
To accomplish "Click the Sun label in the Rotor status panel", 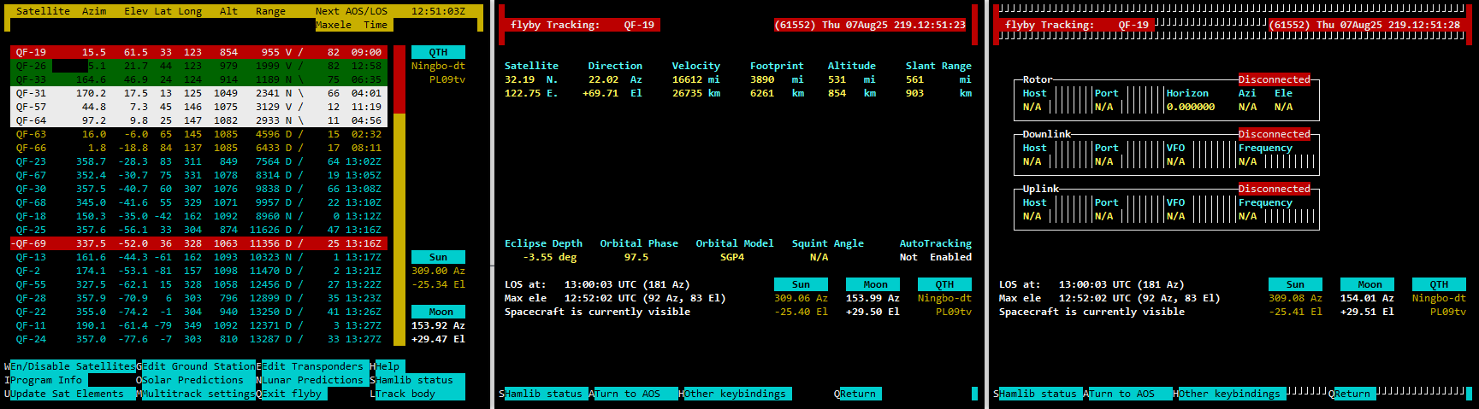I will pyautogui.click(x=1295, y=284).
